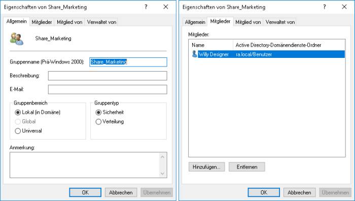Click the E-Mail input field
Viewport: 355px width, 201px height.
tap(108, 89)
